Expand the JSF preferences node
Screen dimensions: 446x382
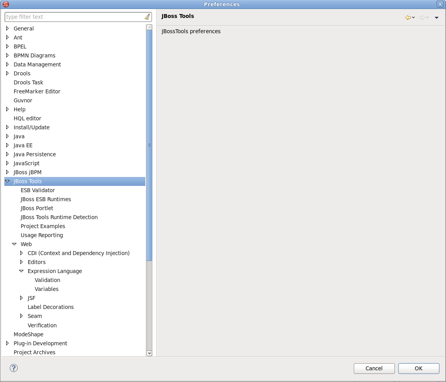tap(21, 298)
